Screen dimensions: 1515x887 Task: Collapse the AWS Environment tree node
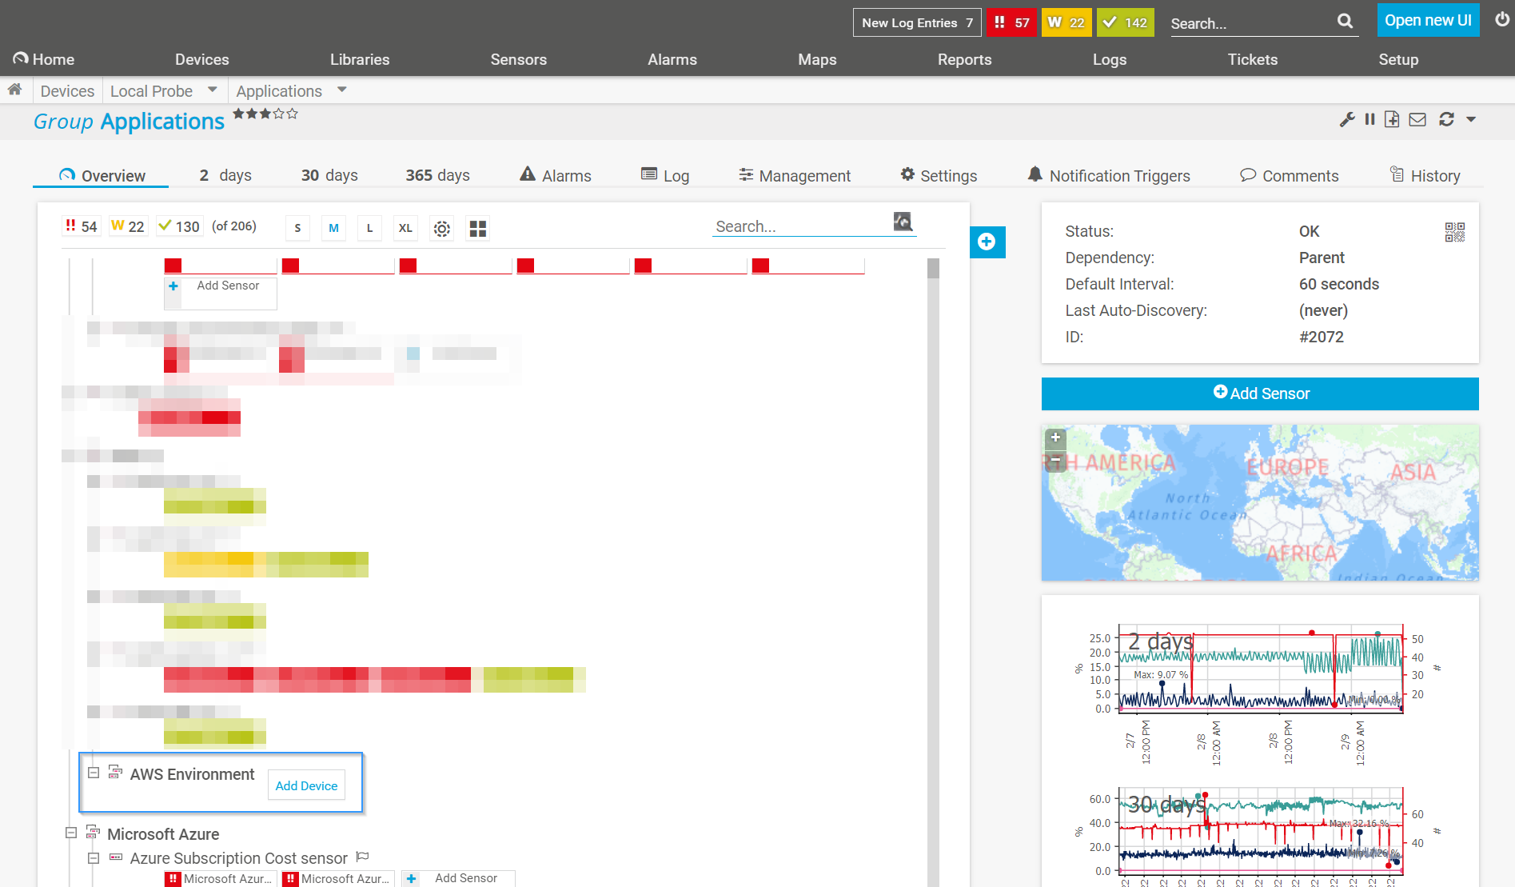point(94,773)
